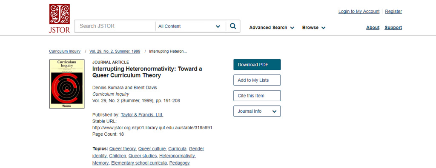The image size is (436, 168).
Task: Click the magnifying glass search icon
Action: click(x=233, y=26)
